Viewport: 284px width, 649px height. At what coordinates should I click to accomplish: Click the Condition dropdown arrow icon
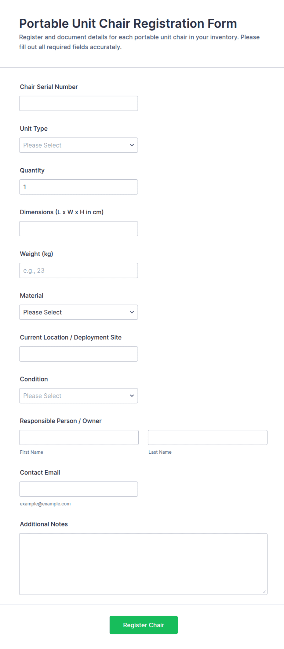132,396
